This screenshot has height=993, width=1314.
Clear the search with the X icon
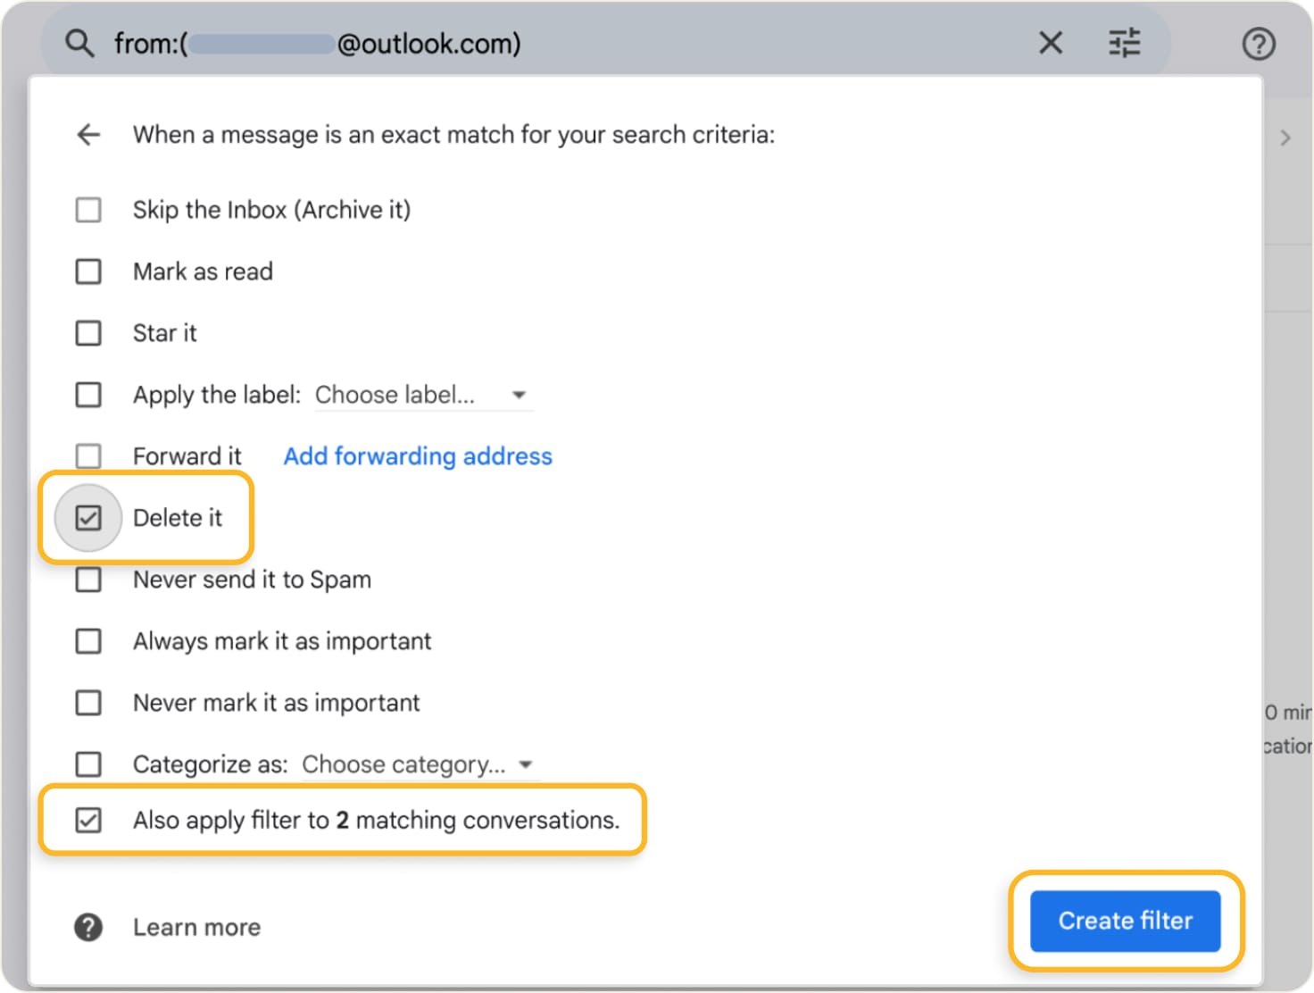pos(1051,42)
